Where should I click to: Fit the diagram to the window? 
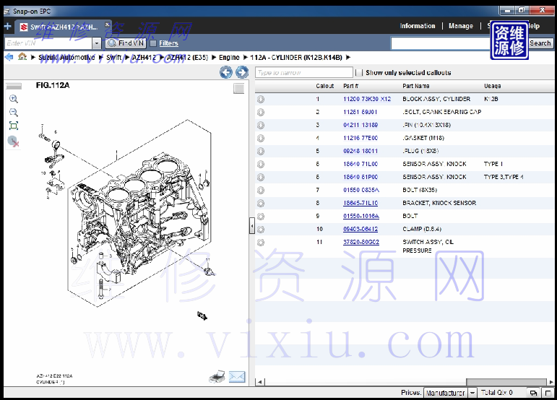13,126
